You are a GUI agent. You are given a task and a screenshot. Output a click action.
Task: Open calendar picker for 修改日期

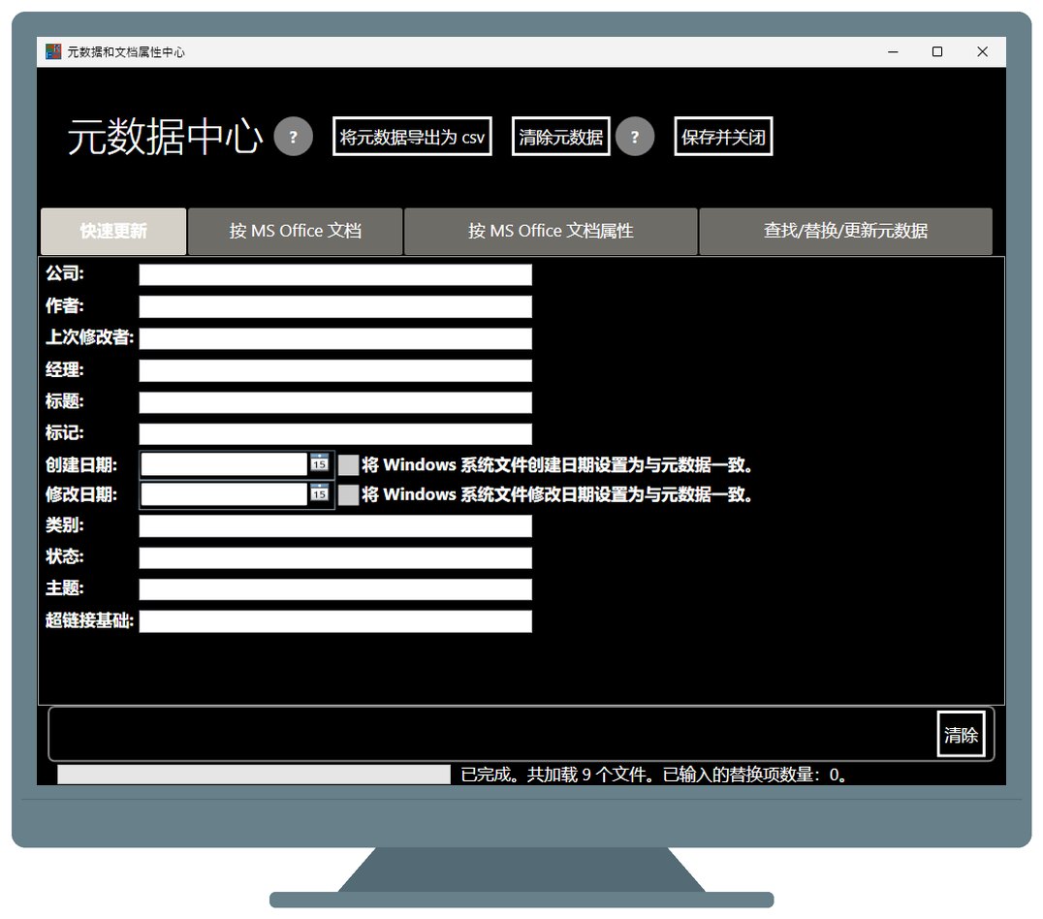[x=319, y=493]
